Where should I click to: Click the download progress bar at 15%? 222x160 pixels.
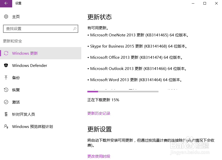(123, 91)
